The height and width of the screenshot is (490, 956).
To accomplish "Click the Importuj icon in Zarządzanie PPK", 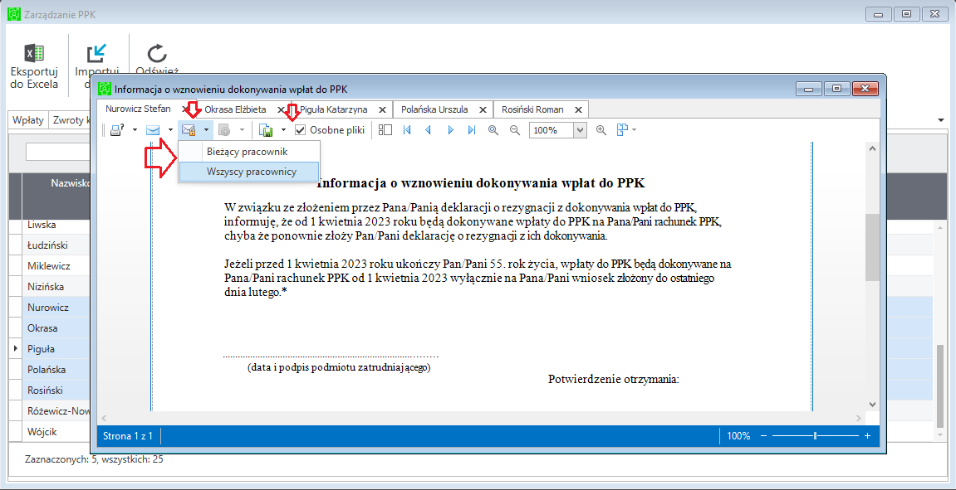I will coord(96,54).
